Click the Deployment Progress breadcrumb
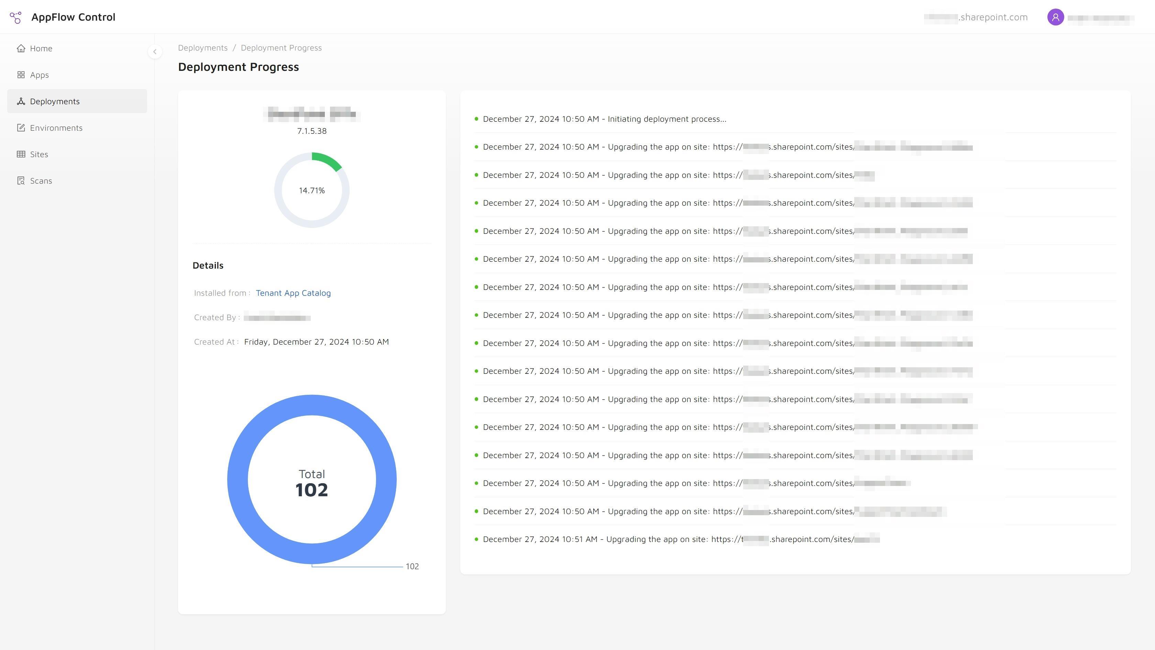The height and width of the screenshot is (650, 1155). pos(281,48)
